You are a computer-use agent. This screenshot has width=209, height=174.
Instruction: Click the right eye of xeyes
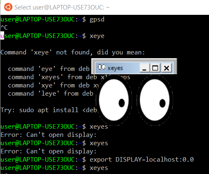[154, 100]
